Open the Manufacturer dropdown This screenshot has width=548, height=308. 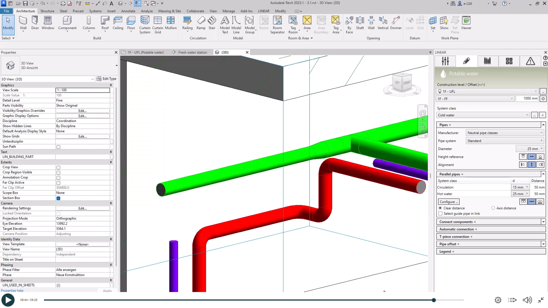505,133
